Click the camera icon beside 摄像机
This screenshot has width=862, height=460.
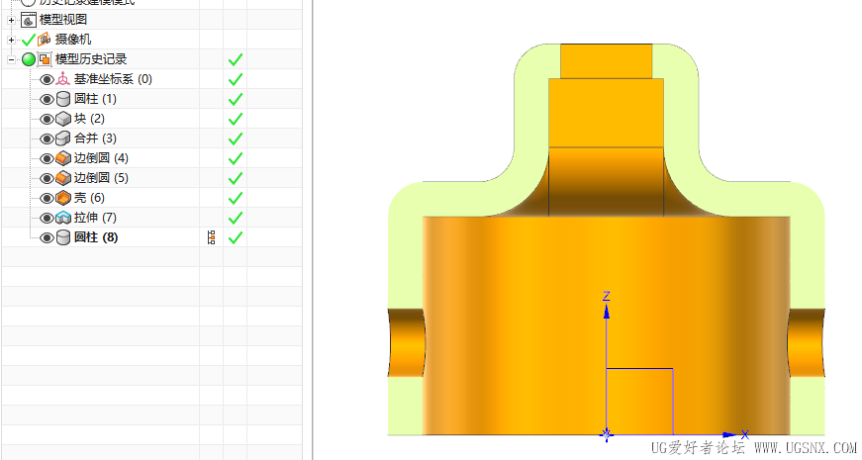(44, 40)
